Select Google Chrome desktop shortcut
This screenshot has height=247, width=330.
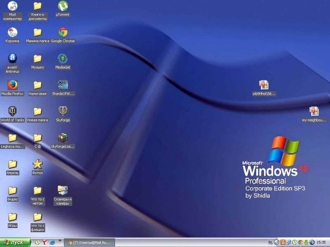click(x=63, y=35)
